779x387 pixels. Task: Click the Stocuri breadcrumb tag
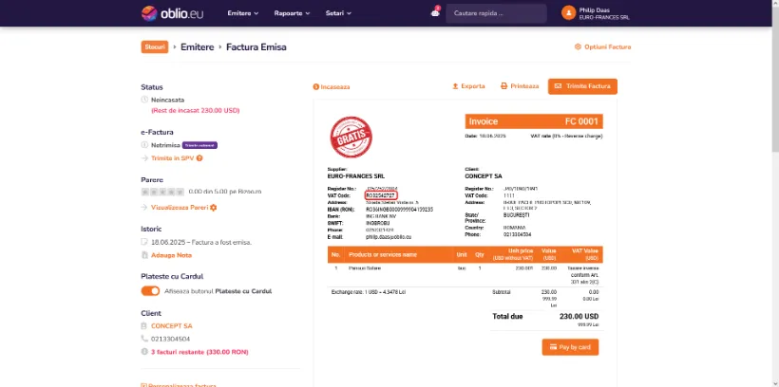pyautogui.click(x=155, y=46)
